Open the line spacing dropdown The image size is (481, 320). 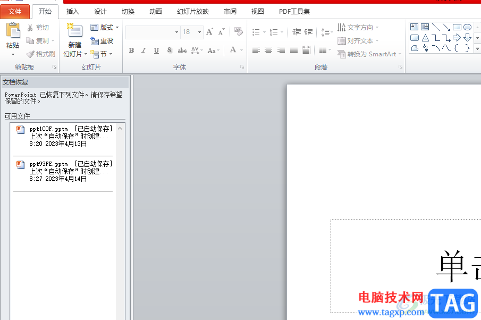(x=327, y=32)
